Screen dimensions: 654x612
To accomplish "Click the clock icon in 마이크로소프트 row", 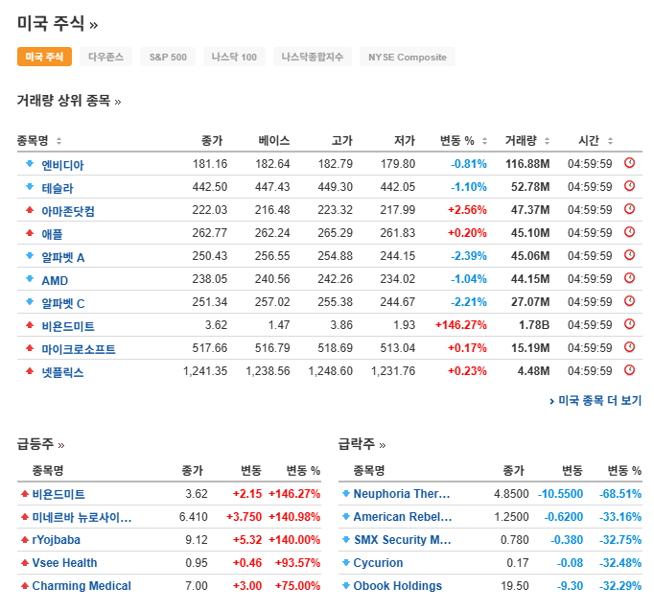I will [629, 346].
